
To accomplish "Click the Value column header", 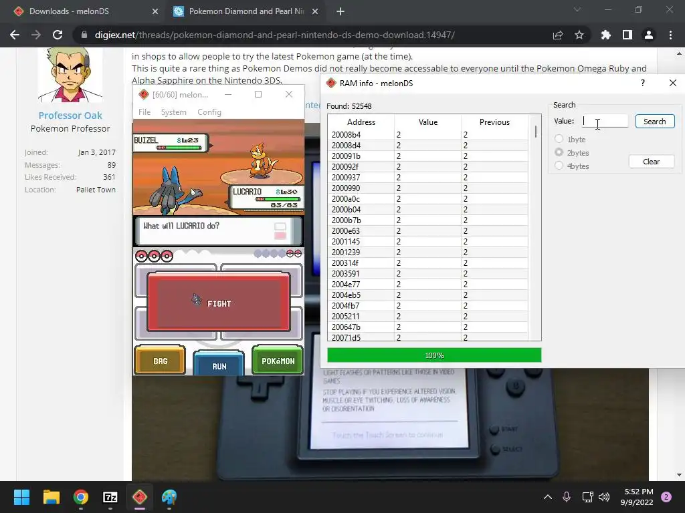I will point(427,122).
